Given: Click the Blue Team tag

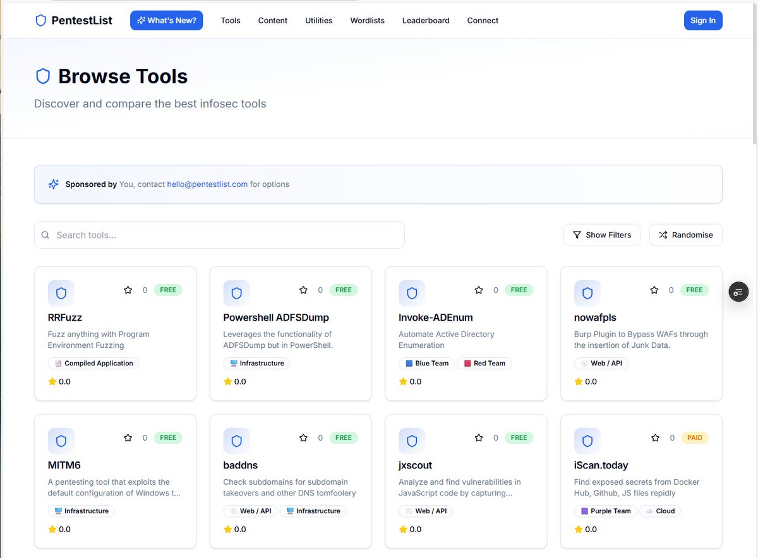Looking at the screenshot, I should coord(426,363).
